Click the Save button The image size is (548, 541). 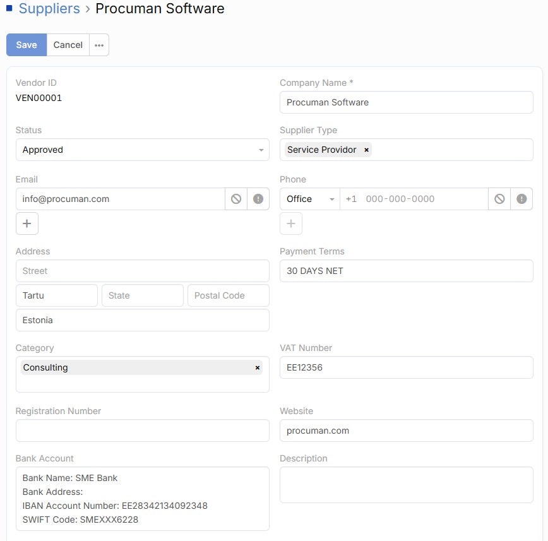(x=26, y=45)
